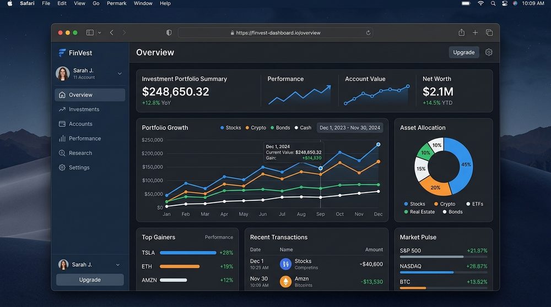Viewport: 551px width, 307px height.
Task: Open Safari menu in menu bar
Action: point(27,3)
